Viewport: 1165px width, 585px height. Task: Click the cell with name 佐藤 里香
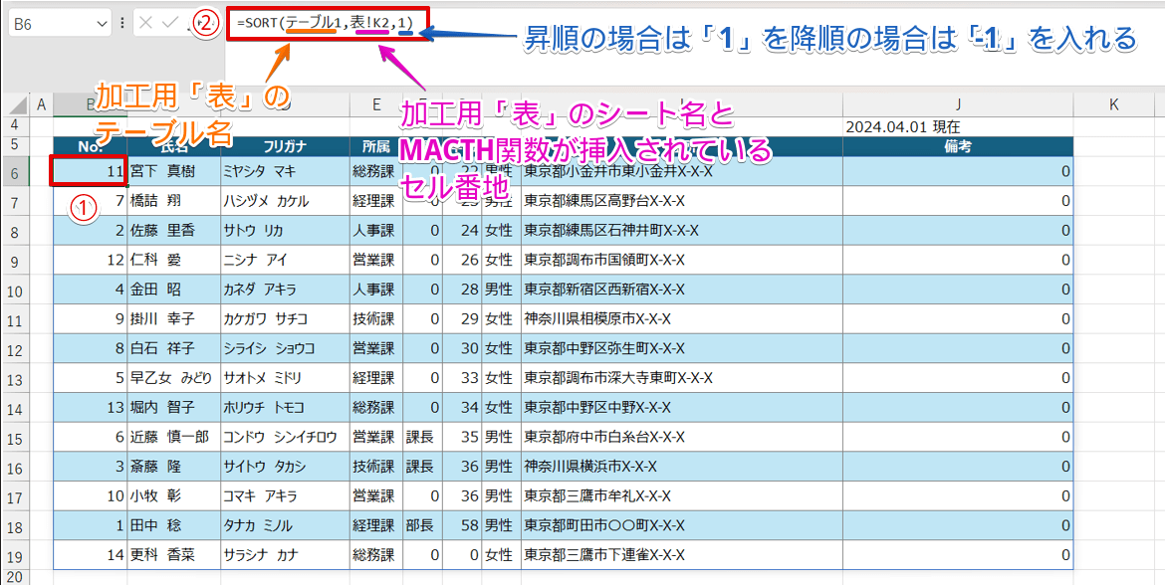pos(173,231)
